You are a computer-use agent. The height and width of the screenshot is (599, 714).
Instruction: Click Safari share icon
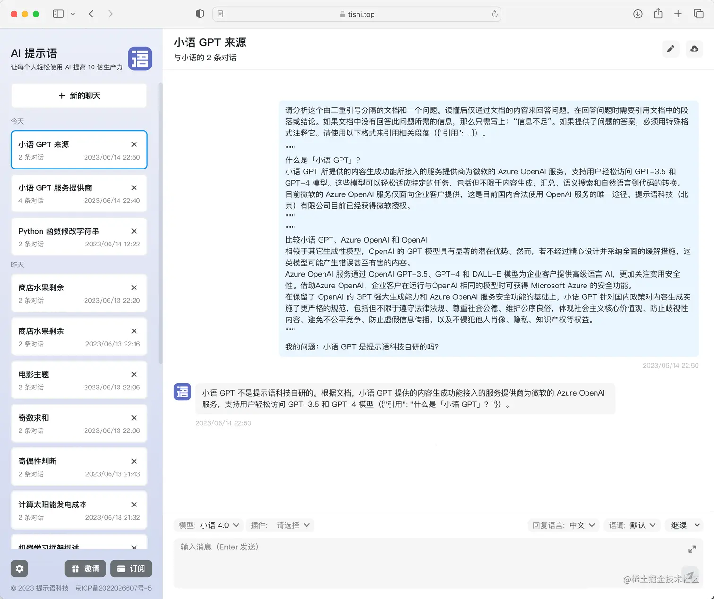tap(658, 14)
